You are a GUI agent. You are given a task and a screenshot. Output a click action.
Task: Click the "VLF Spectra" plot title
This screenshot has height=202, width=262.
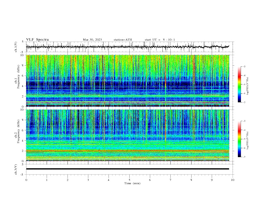37,40
